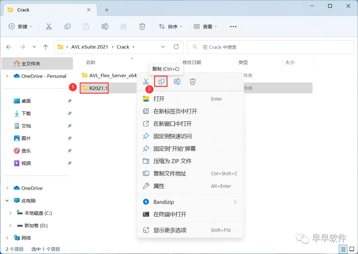Open the Bandizip submenu
Viewport: 358px width, 254px height.
190,202
